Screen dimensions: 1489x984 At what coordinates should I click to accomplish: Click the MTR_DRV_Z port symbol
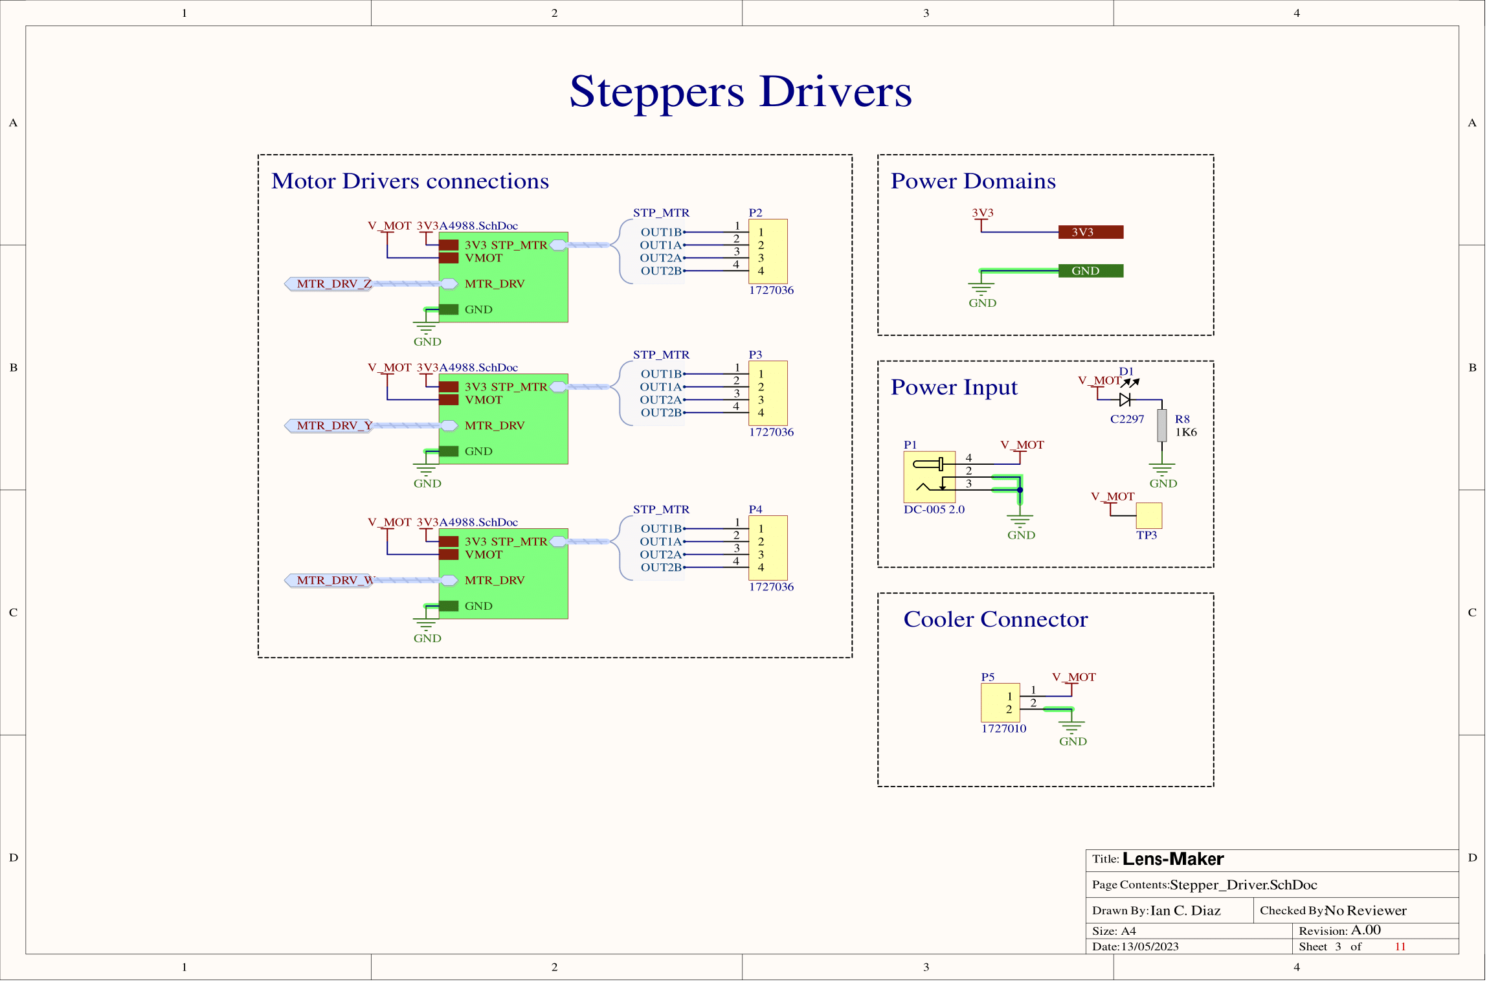(x=329, y=284)
